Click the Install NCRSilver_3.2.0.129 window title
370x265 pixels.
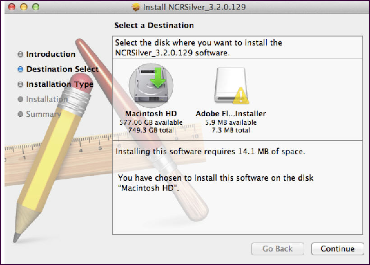[x=194, y=7]
